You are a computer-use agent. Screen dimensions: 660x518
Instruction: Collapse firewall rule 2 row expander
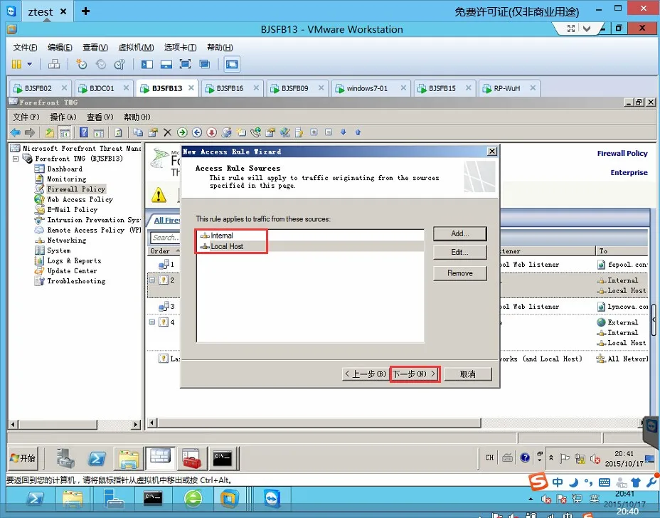152,280
